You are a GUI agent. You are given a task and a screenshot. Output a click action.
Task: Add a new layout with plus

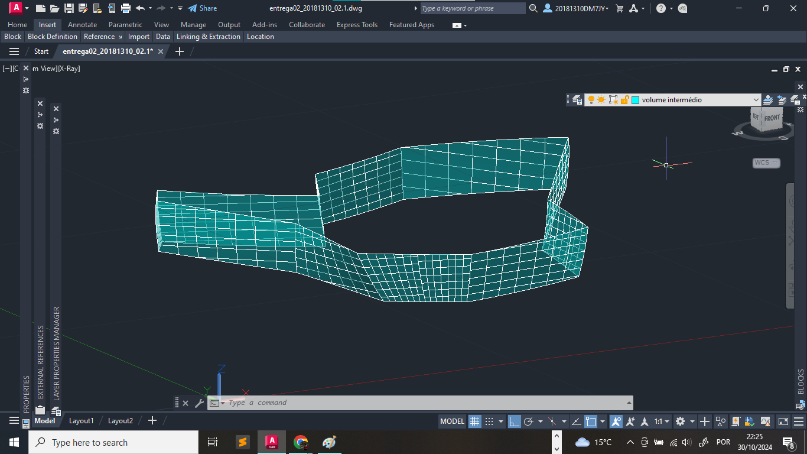pyautogui.click(x=152, y=421)
